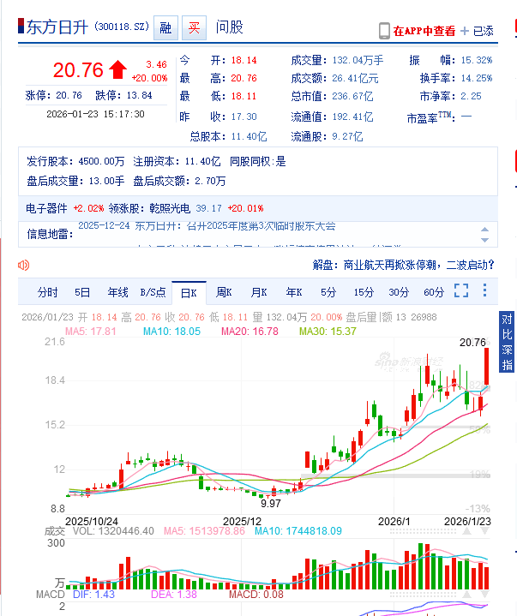Click down triangle beside MACD panel

(485, 595)
